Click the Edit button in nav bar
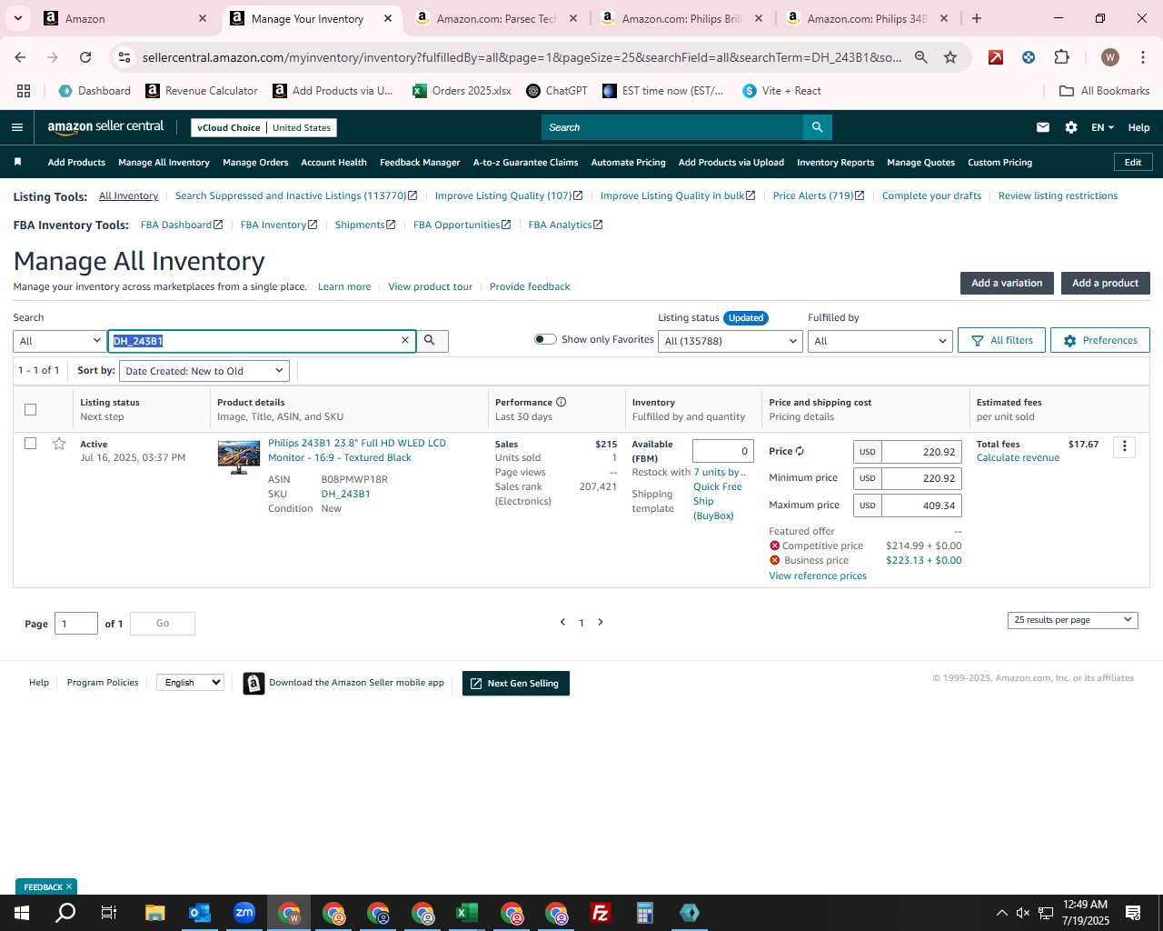The width and height of the screenshot is (1163, 931). pyautogui.click(x=1133, y=162)
